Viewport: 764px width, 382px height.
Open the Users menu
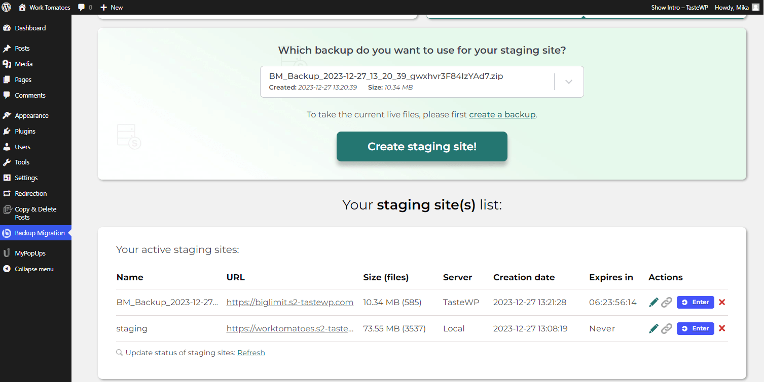(x=35, y=147)
